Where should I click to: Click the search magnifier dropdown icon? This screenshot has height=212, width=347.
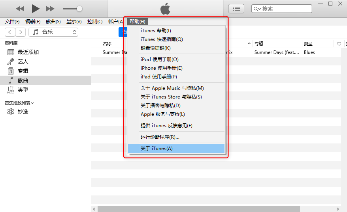pos(257,9)
